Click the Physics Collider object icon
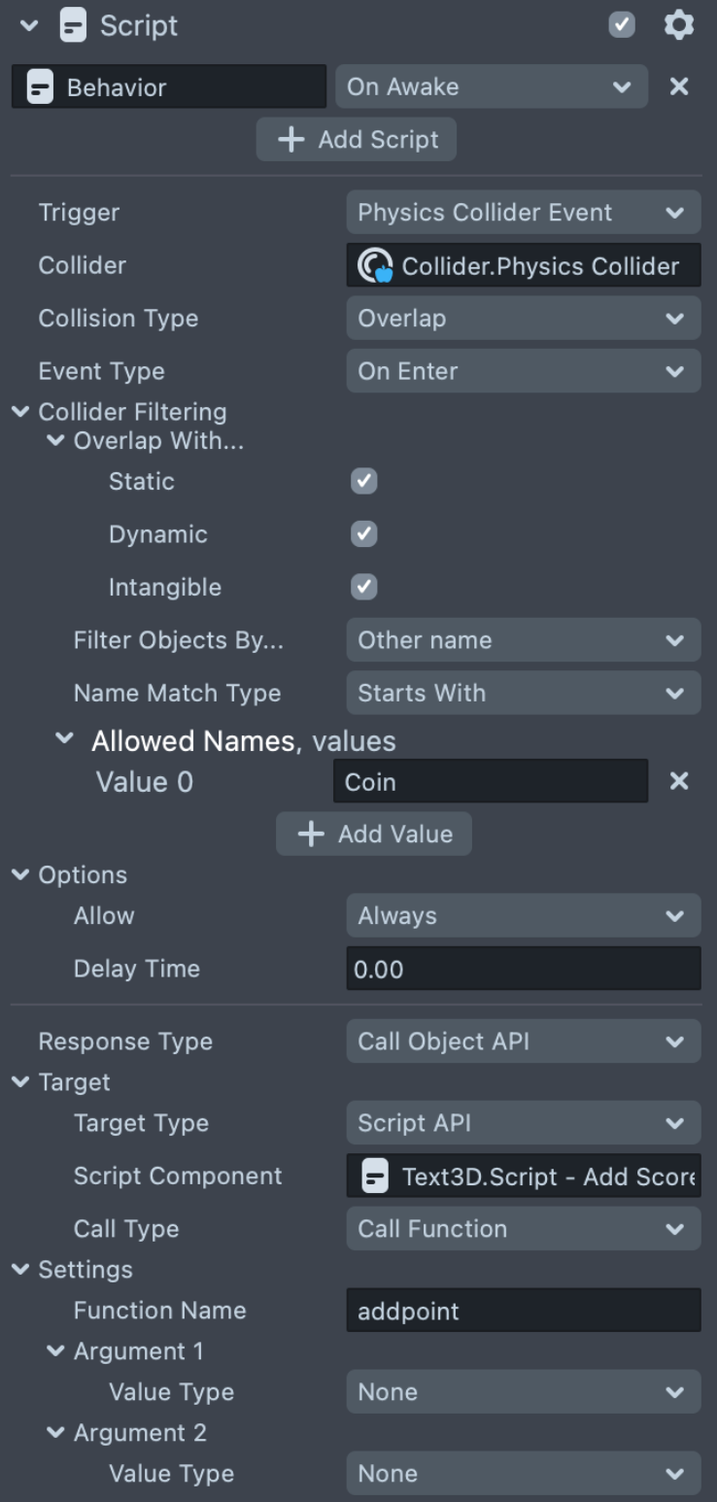 coord(375,265)
